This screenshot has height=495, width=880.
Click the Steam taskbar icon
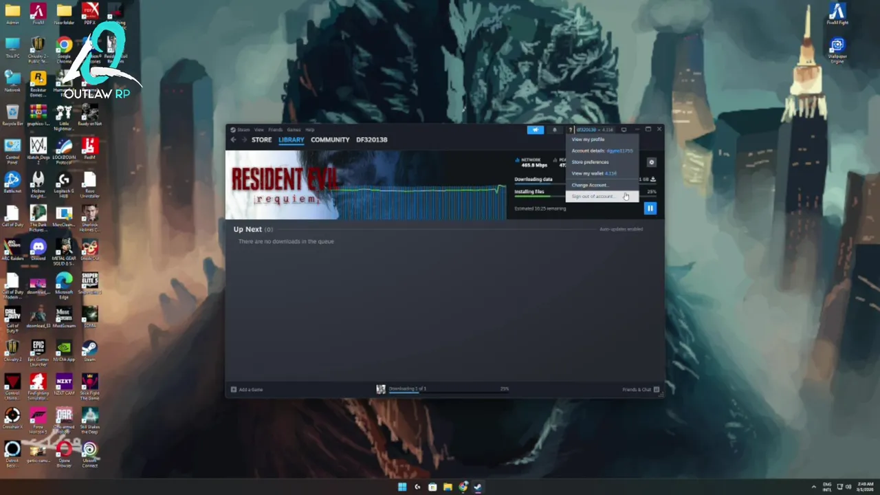click(478, 487)
